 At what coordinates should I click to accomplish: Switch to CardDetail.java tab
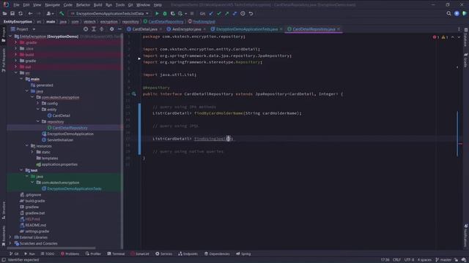tap(145, 29)
